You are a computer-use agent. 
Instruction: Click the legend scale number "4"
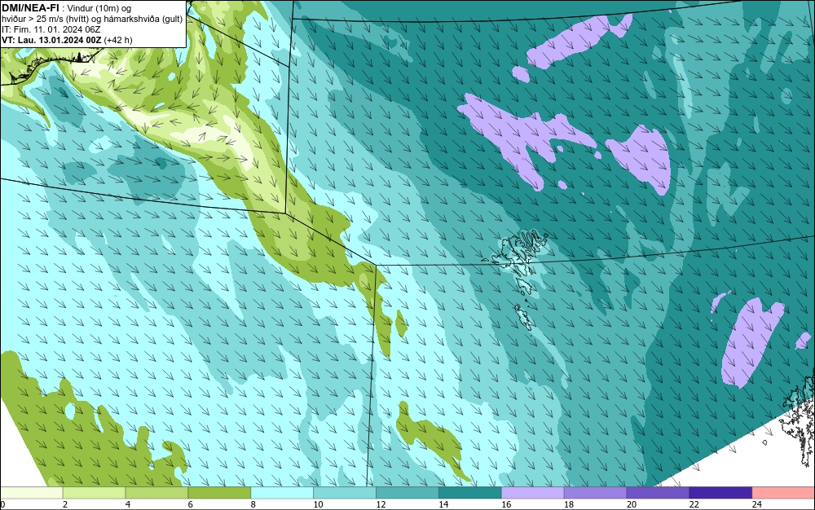(x=128, y=504)
